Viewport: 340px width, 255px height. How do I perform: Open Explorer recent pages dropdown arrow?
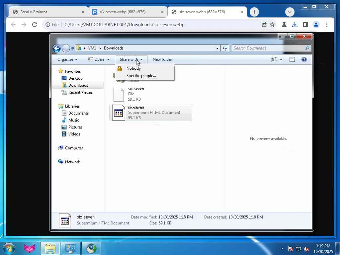(x=72, y=48)
